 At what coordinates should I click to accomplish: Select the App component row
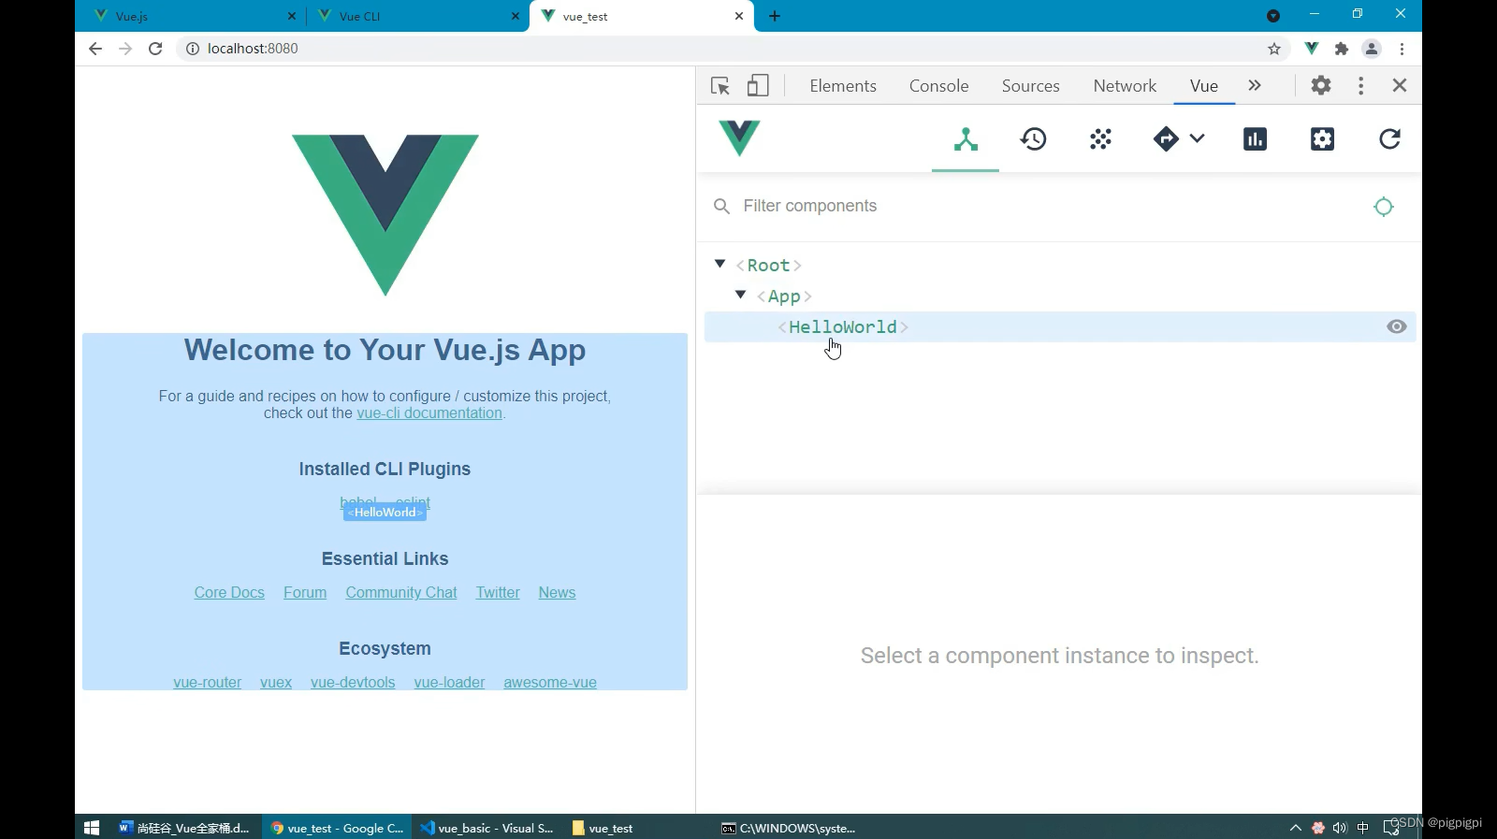click(1059, 297)
